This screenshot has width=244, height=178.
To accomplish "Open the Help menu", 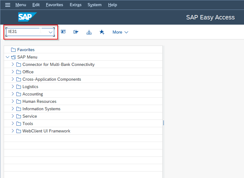I will click(112, 5).
